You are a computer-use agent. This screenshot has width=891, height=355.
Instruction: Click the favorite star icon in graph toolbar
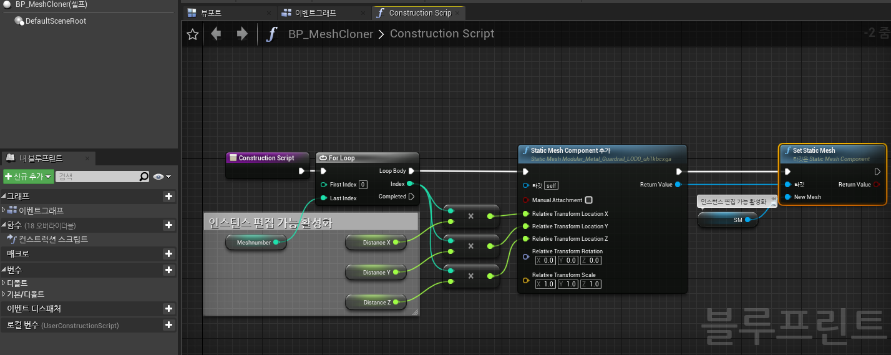[193, 34]
